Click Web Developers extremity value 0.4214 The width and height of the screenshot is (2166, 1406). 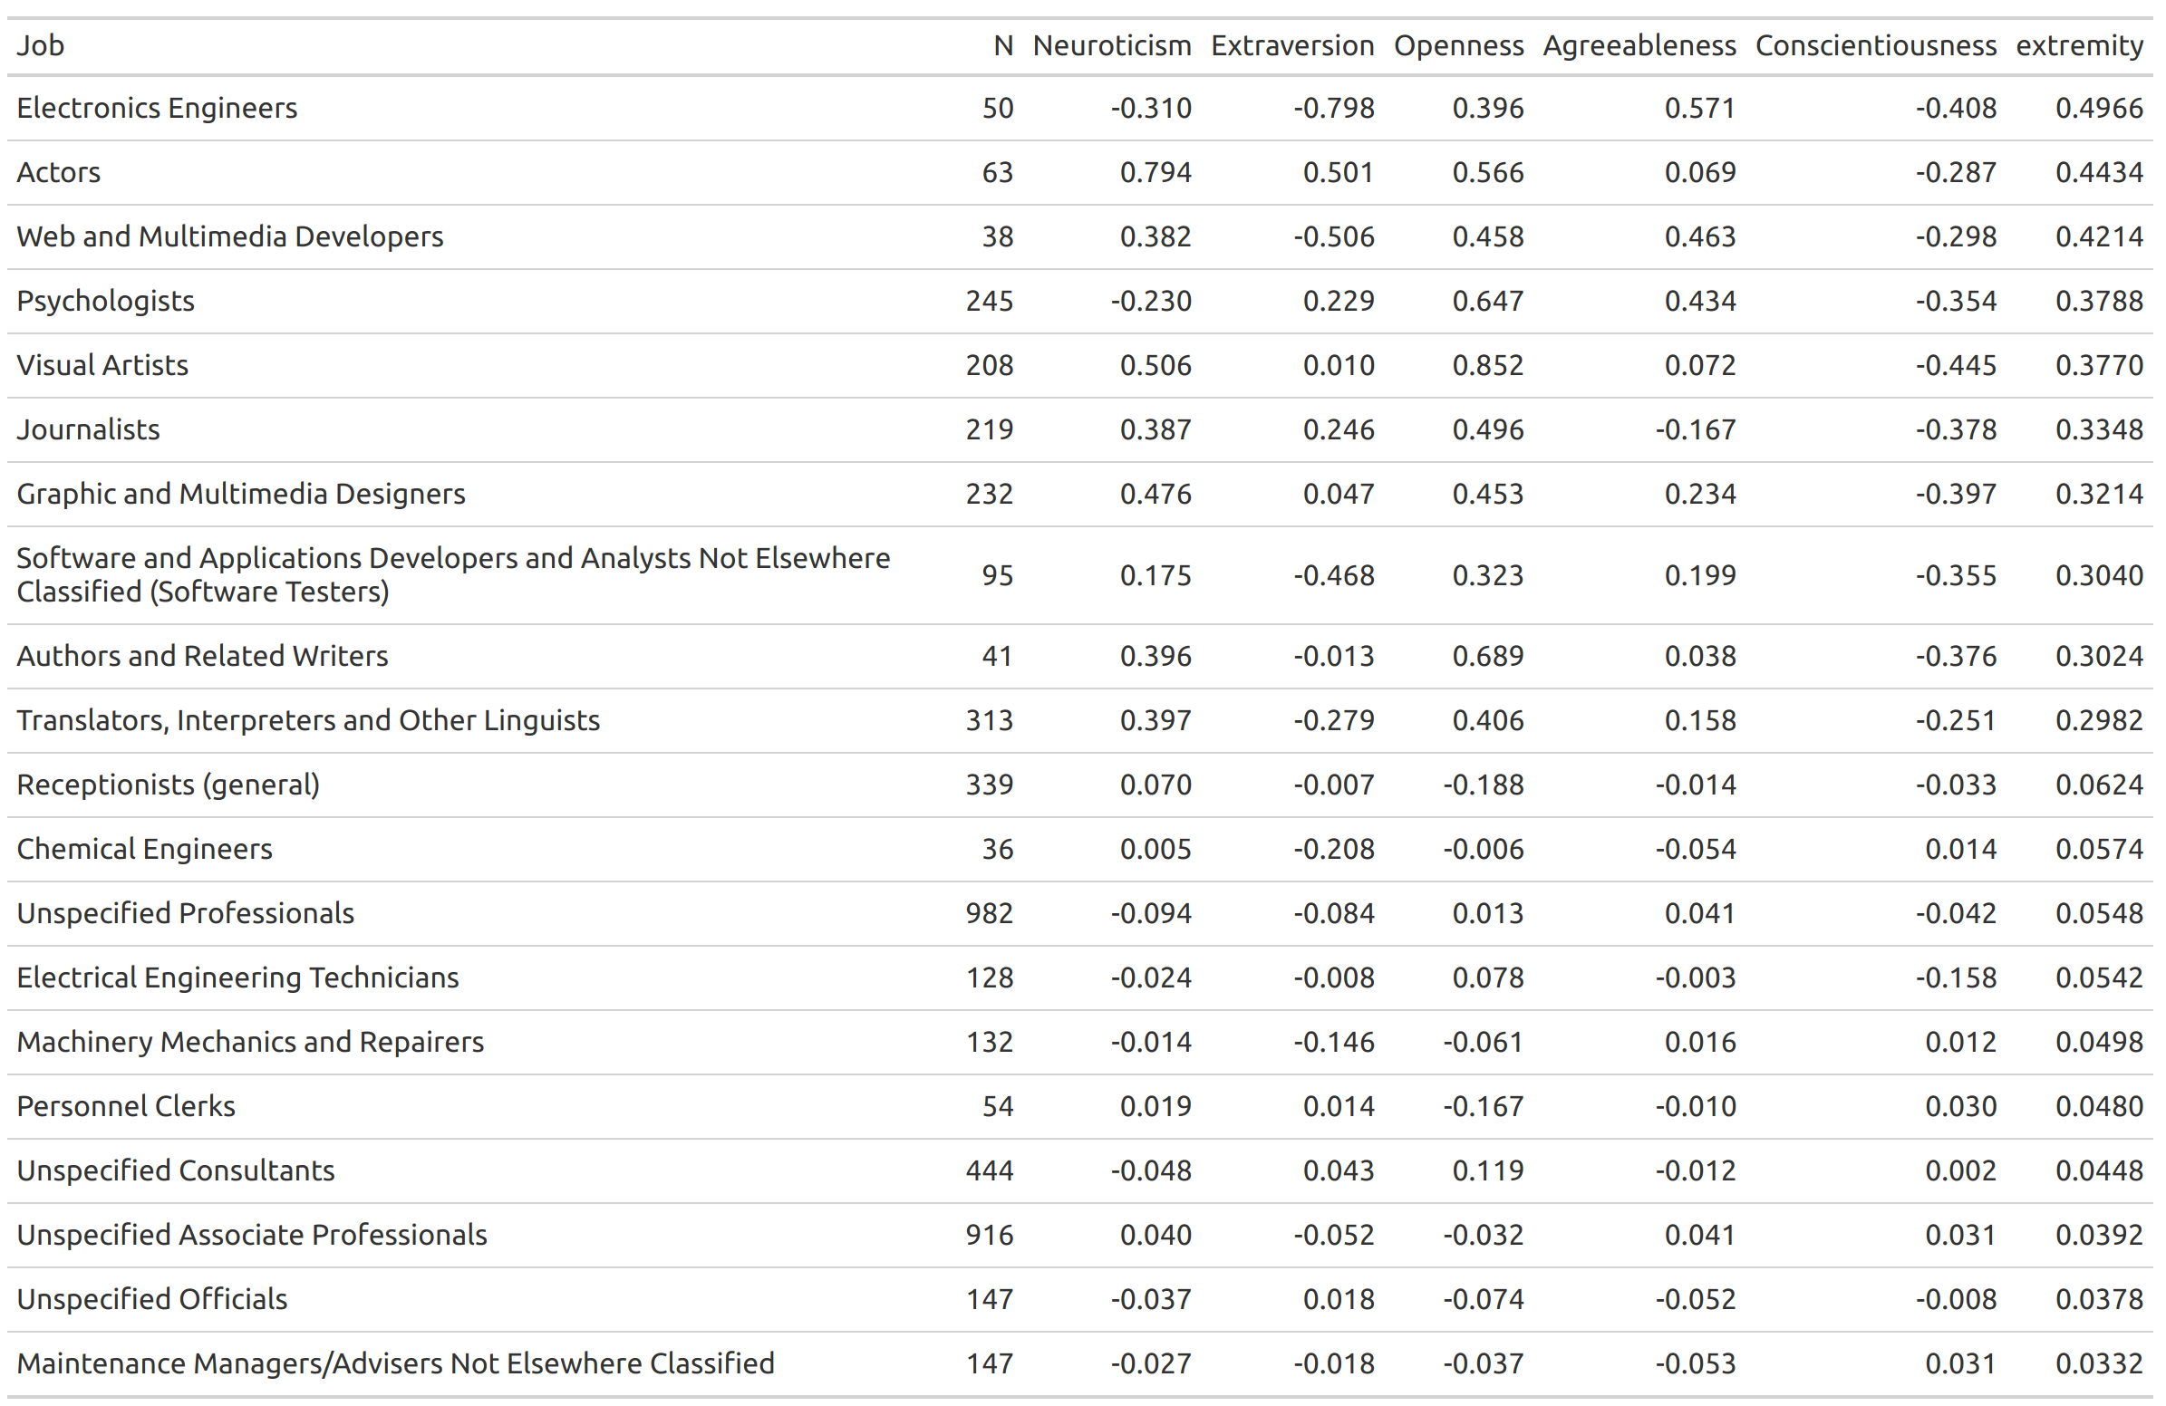pos(2100,236)
